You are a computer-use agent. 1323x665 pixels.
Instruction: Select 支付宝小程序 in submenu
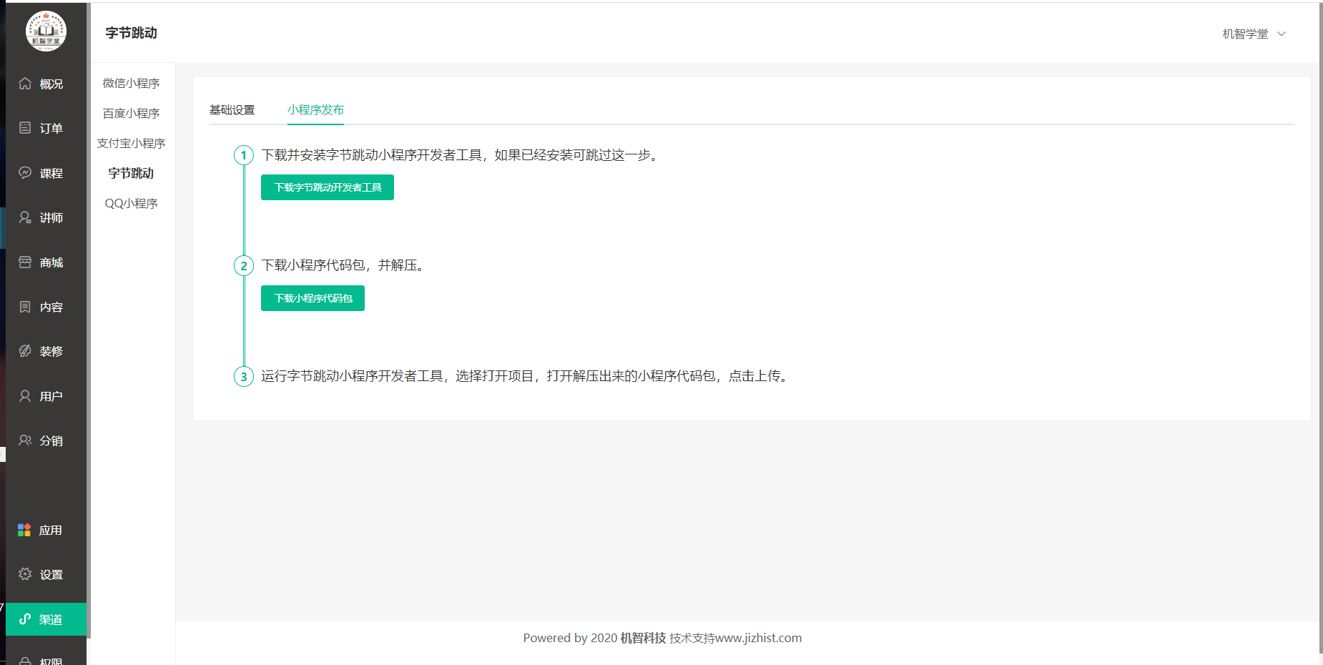(x=131, y=143)
